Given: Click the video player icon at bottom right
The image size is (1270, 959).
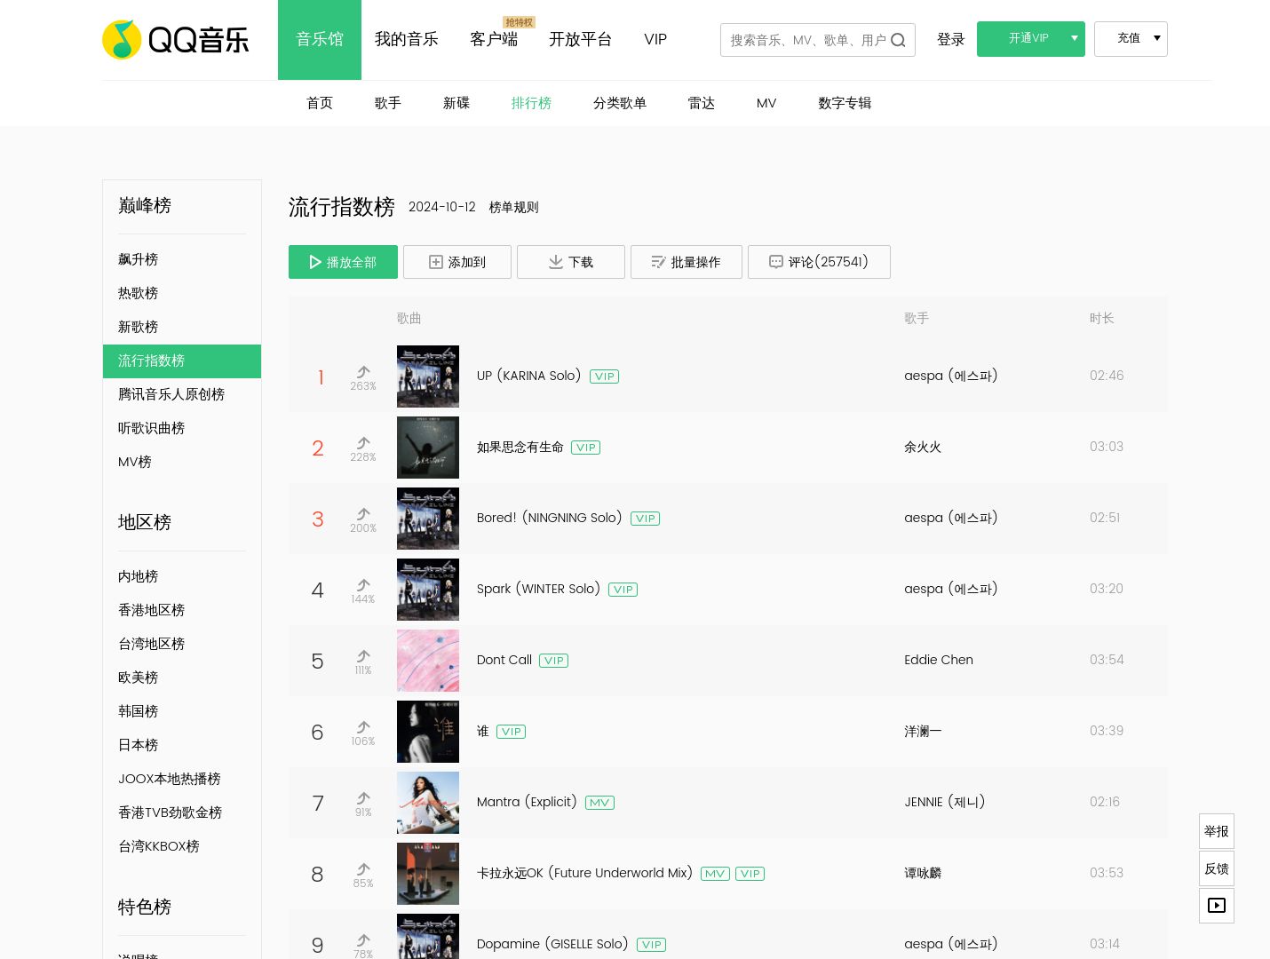Looking at the screenshot, I should (x=1217, y=906).
